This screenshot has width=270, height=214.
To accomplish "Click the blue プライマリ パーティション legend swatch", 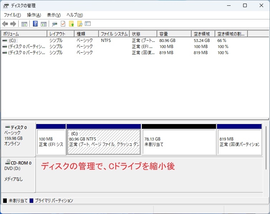I will [32, 201].
